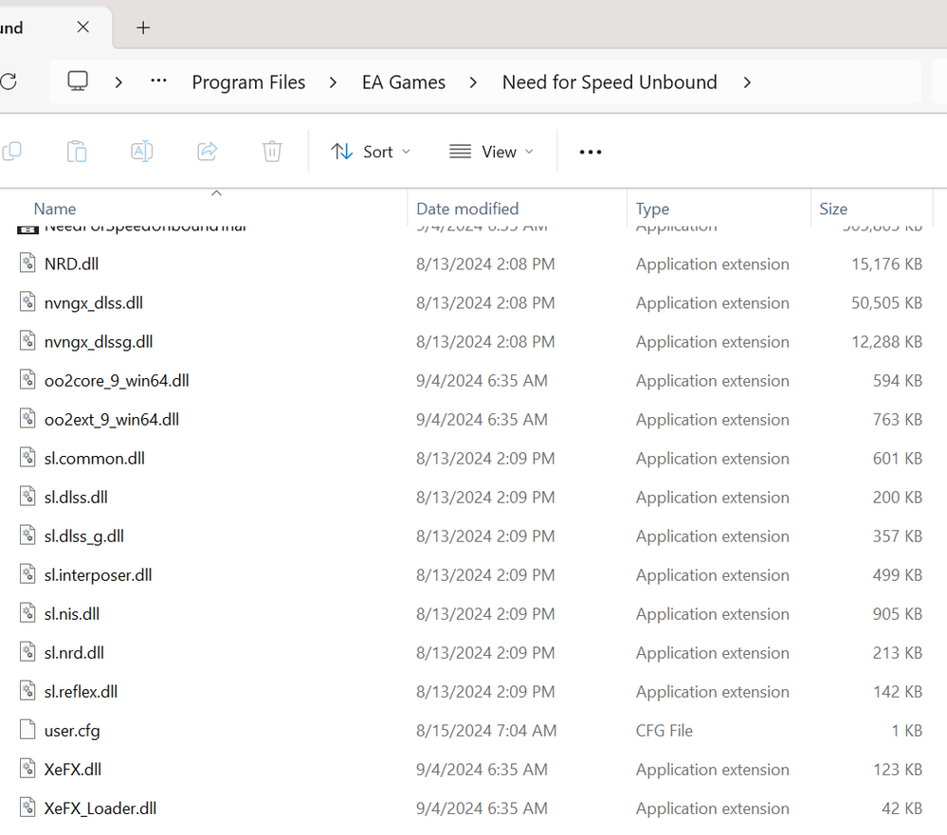Click the oo2ext_9_win64.dll file icon
Screen dimensions: 947x835
(27, 418)
